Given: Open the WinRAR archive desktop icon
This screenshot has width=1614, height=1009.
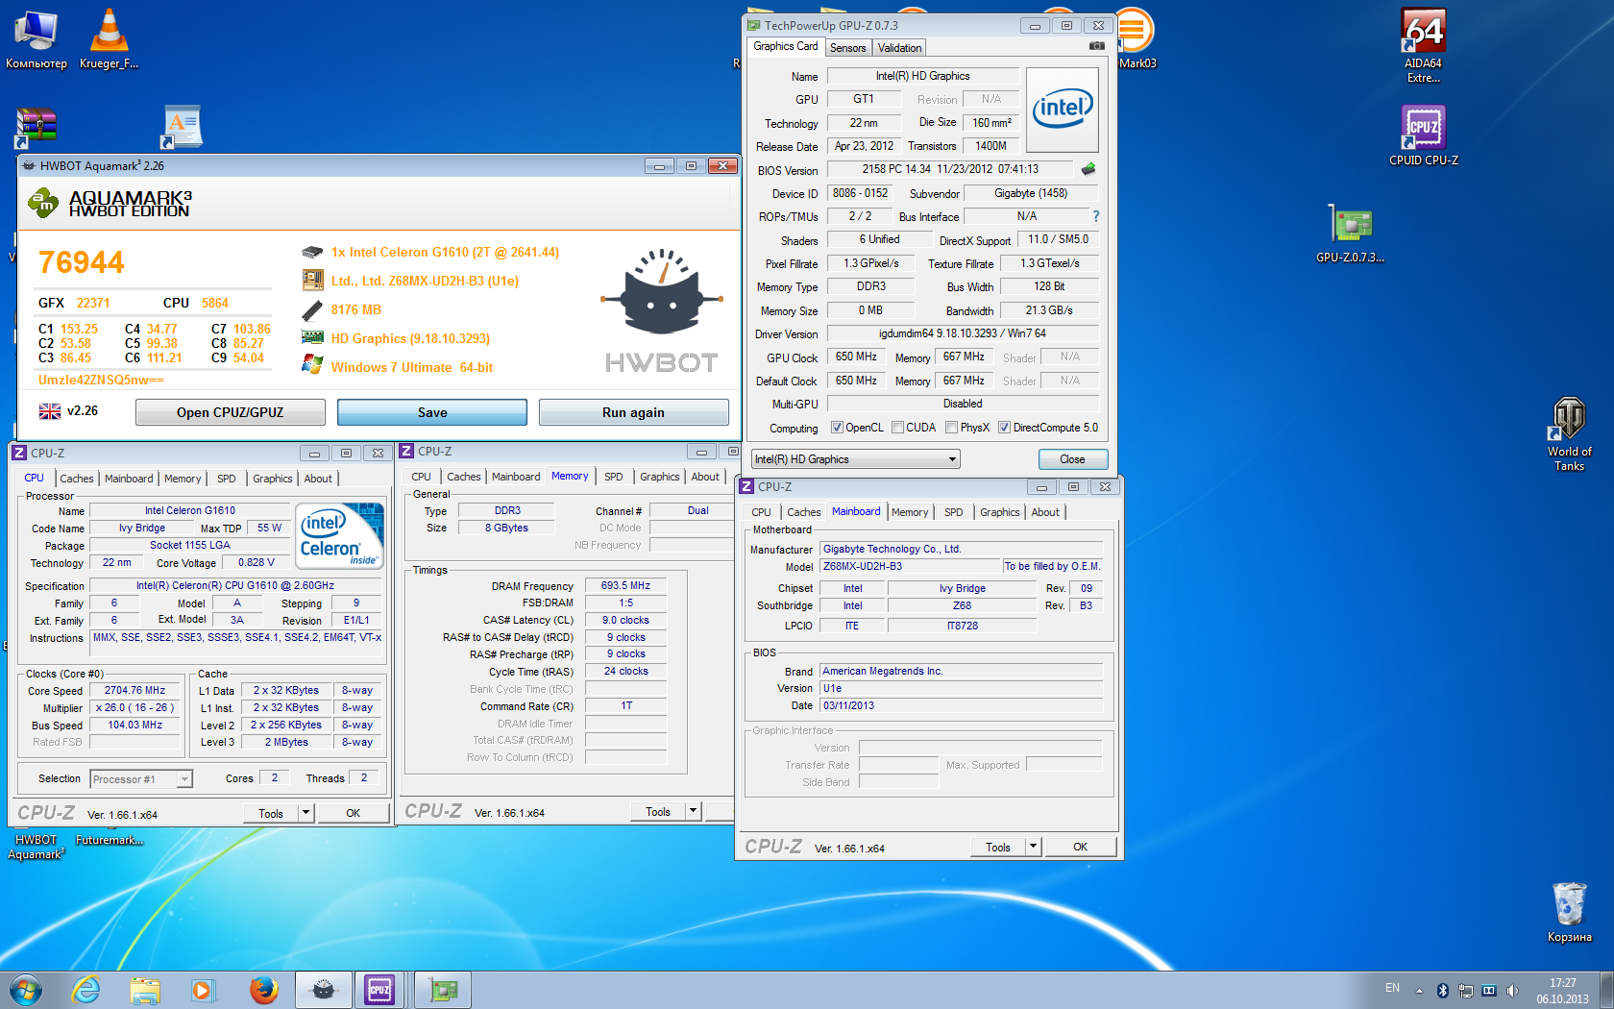Looking at the screenshot, I should [x=36, y=128].
